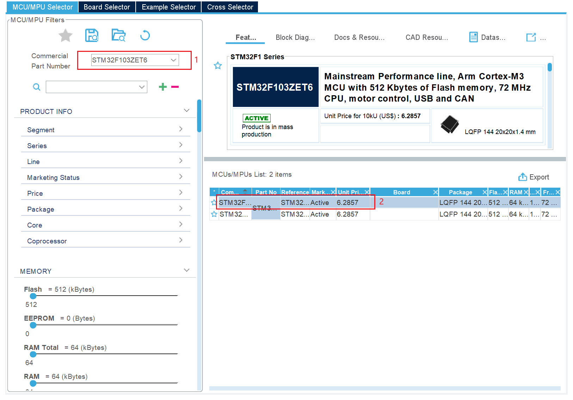The height and width of the screenshot is (400, 573).
Task: Switch to the Board Selector tab
Action: (107, 7)
